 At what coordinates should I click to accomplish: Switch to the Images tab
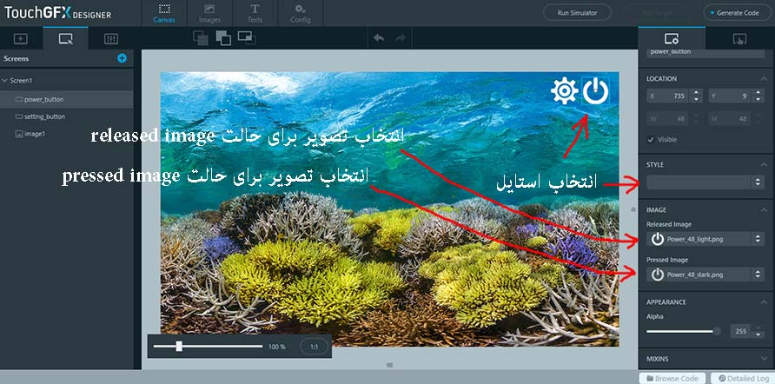tap(209, 12)
